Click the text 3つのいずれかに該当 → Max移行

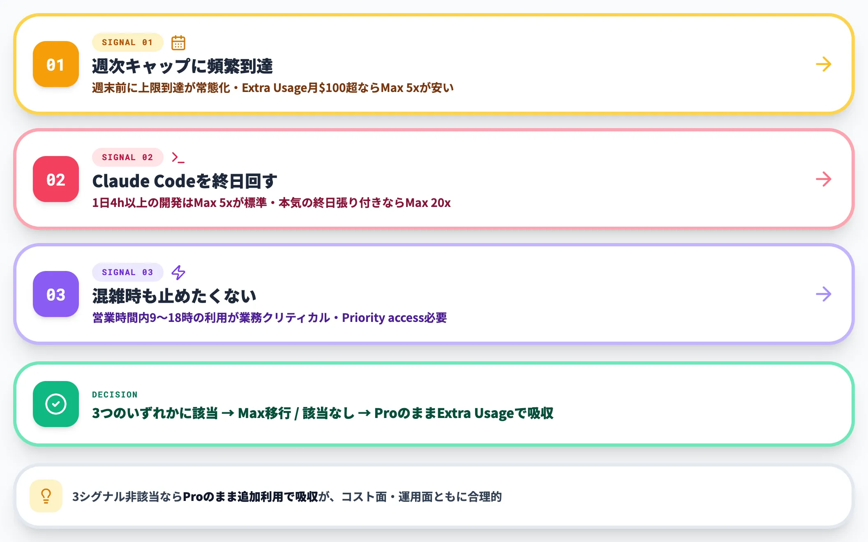(x=192, y=413)
